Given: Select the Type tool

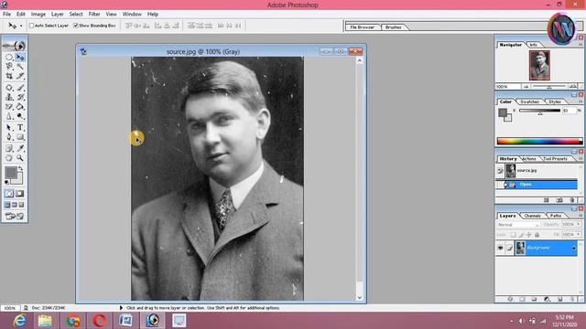Looking at the screenshot, I should 20,128.
